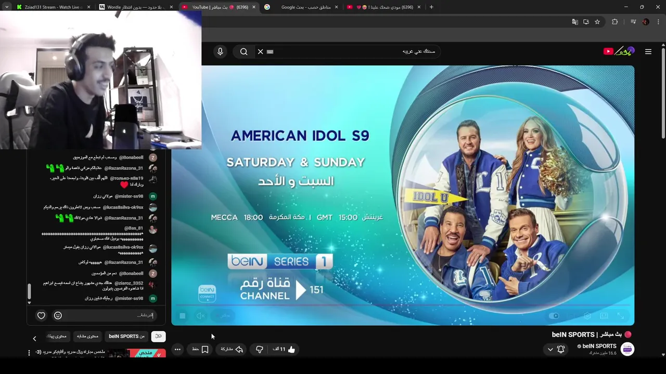Open the match highlights video thumbnail
This screenshot has height=374, width=666.
pyautogui.click(x=137, y=353)
